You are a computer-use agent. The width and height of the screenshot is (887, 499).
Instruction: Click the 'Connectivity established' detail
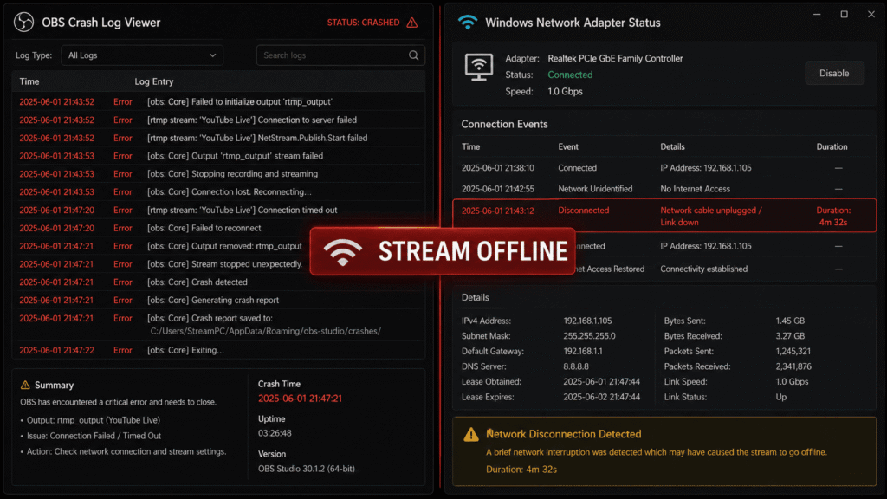pyautogui.click(x=703, y=269)
